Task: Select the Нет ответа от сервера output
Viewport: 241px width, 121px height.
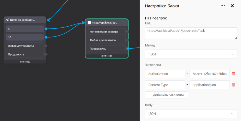Action: click(x=107, y=32)
